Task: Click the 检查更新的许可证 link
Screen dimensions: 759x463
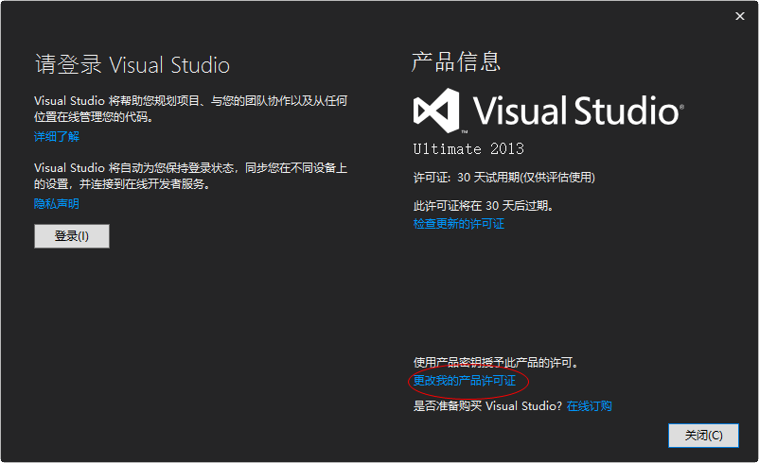Action: coord(459,224)
